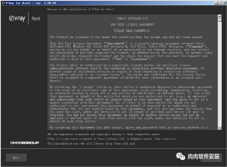Image resolution: width=227 pixels, height=167 pixels.
Task: Click the 'PLEASE READ CAREFULLY.' line
Action: pos(132,31)
